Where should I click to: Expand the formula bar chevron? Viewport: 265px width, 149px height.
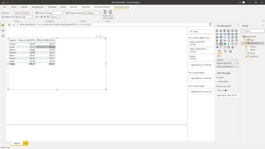pyautogui.click(x=213, y=25)
